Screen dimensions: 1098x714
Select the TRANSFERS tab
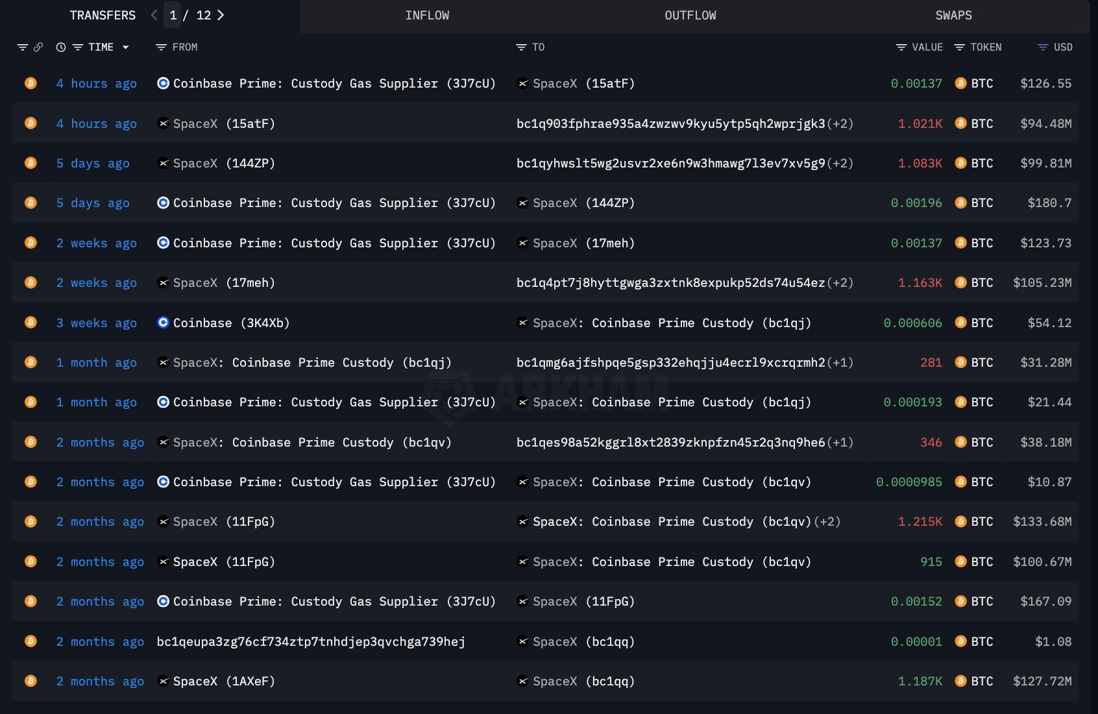(x=103, y=16)
